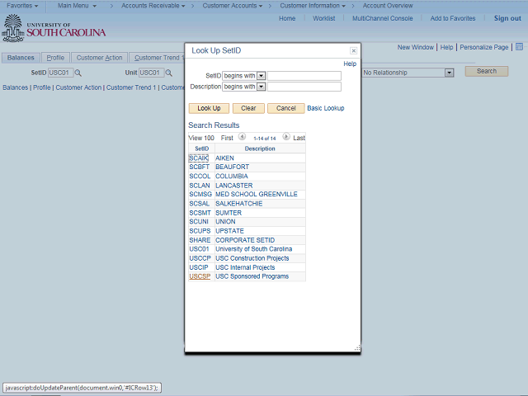Click the Basic Lookup link

326,108
